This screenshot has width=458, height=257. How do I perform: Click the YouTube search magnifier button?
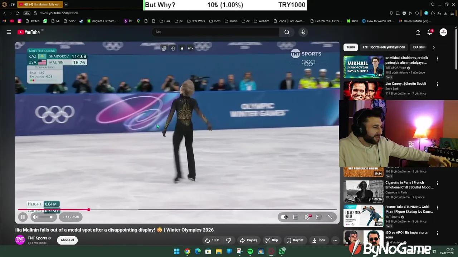287,32
